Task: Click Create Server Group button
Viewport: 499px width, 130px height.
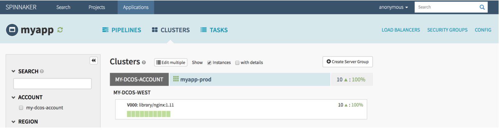Action: click(347, 62)
